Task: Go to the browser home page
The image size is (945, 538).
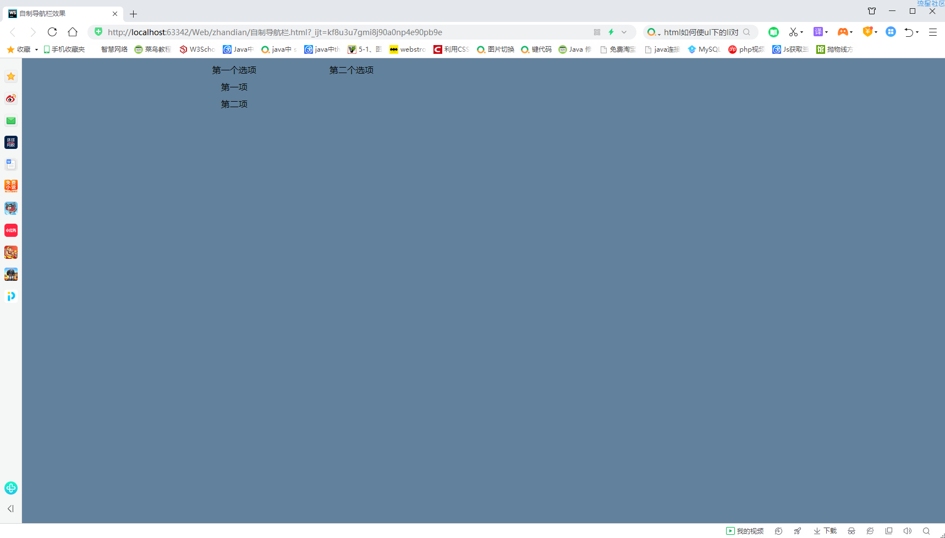Action: point(73,32)
